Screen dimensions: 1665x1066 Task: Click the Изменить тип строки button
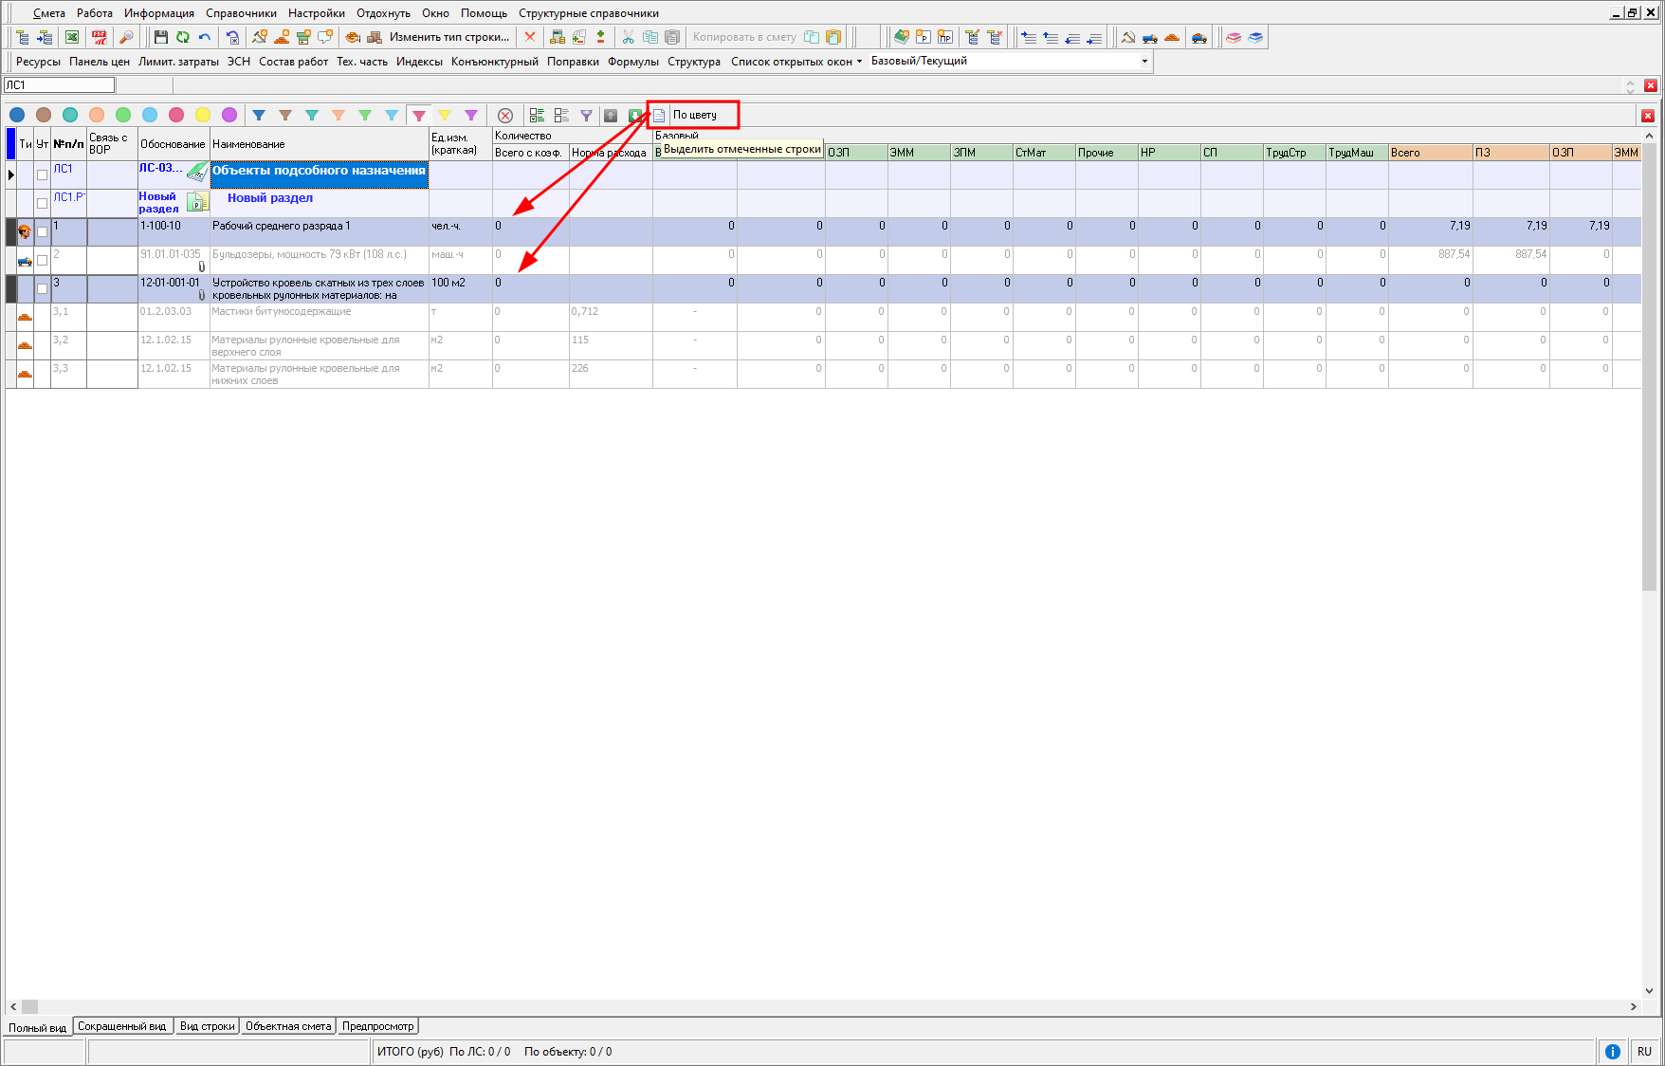click(448, 37)
